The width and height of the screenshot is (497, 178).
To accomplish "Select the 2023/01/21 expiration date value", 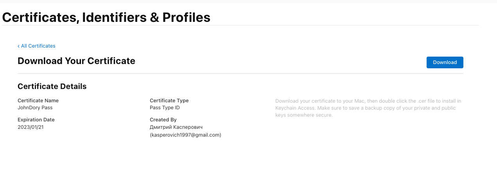I will click(31, 127).
